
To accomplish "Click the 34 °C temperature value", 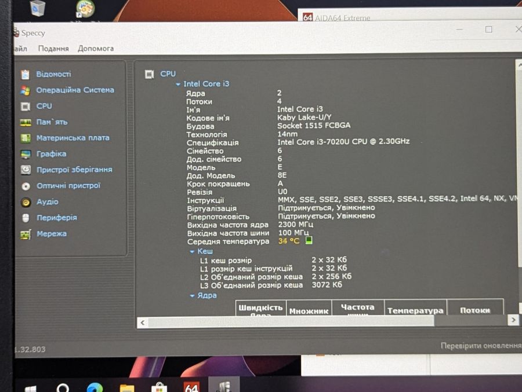I will pyautogui.click(x=289, y=241).
